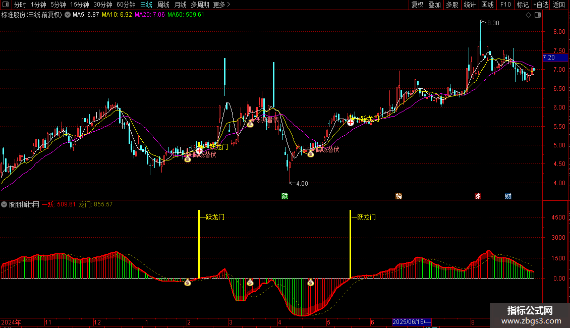Viewport: 570px width, 328px height.
Task: Click 跃龙门 label on February candles
Action: (218, 147)
